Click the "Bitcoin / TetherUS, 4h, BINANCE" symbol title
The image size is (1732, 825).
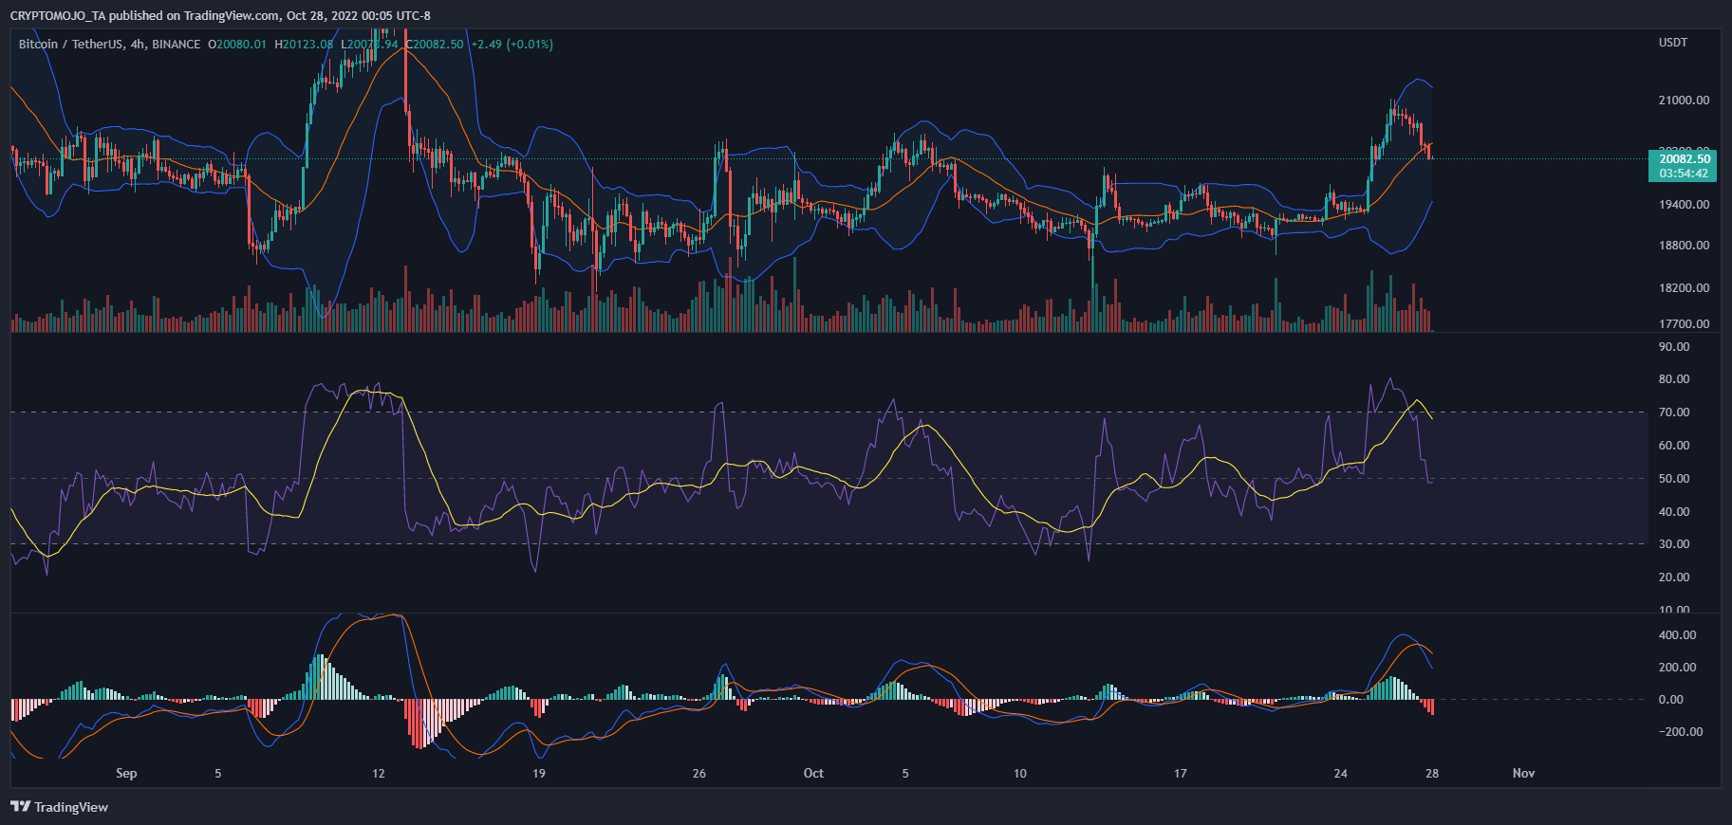click(109, 45)
